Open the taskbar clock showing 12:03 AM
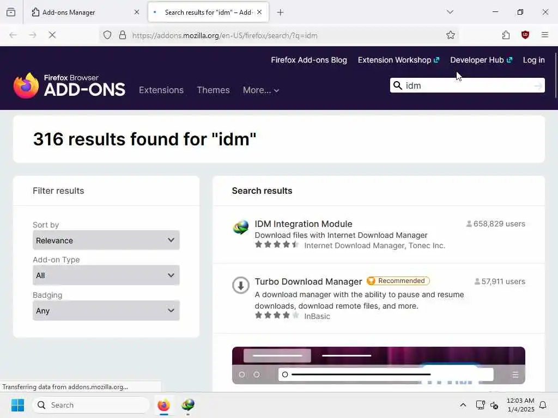Image resolution: width=558 pixels, height=418 pixels. coord(520,405)
